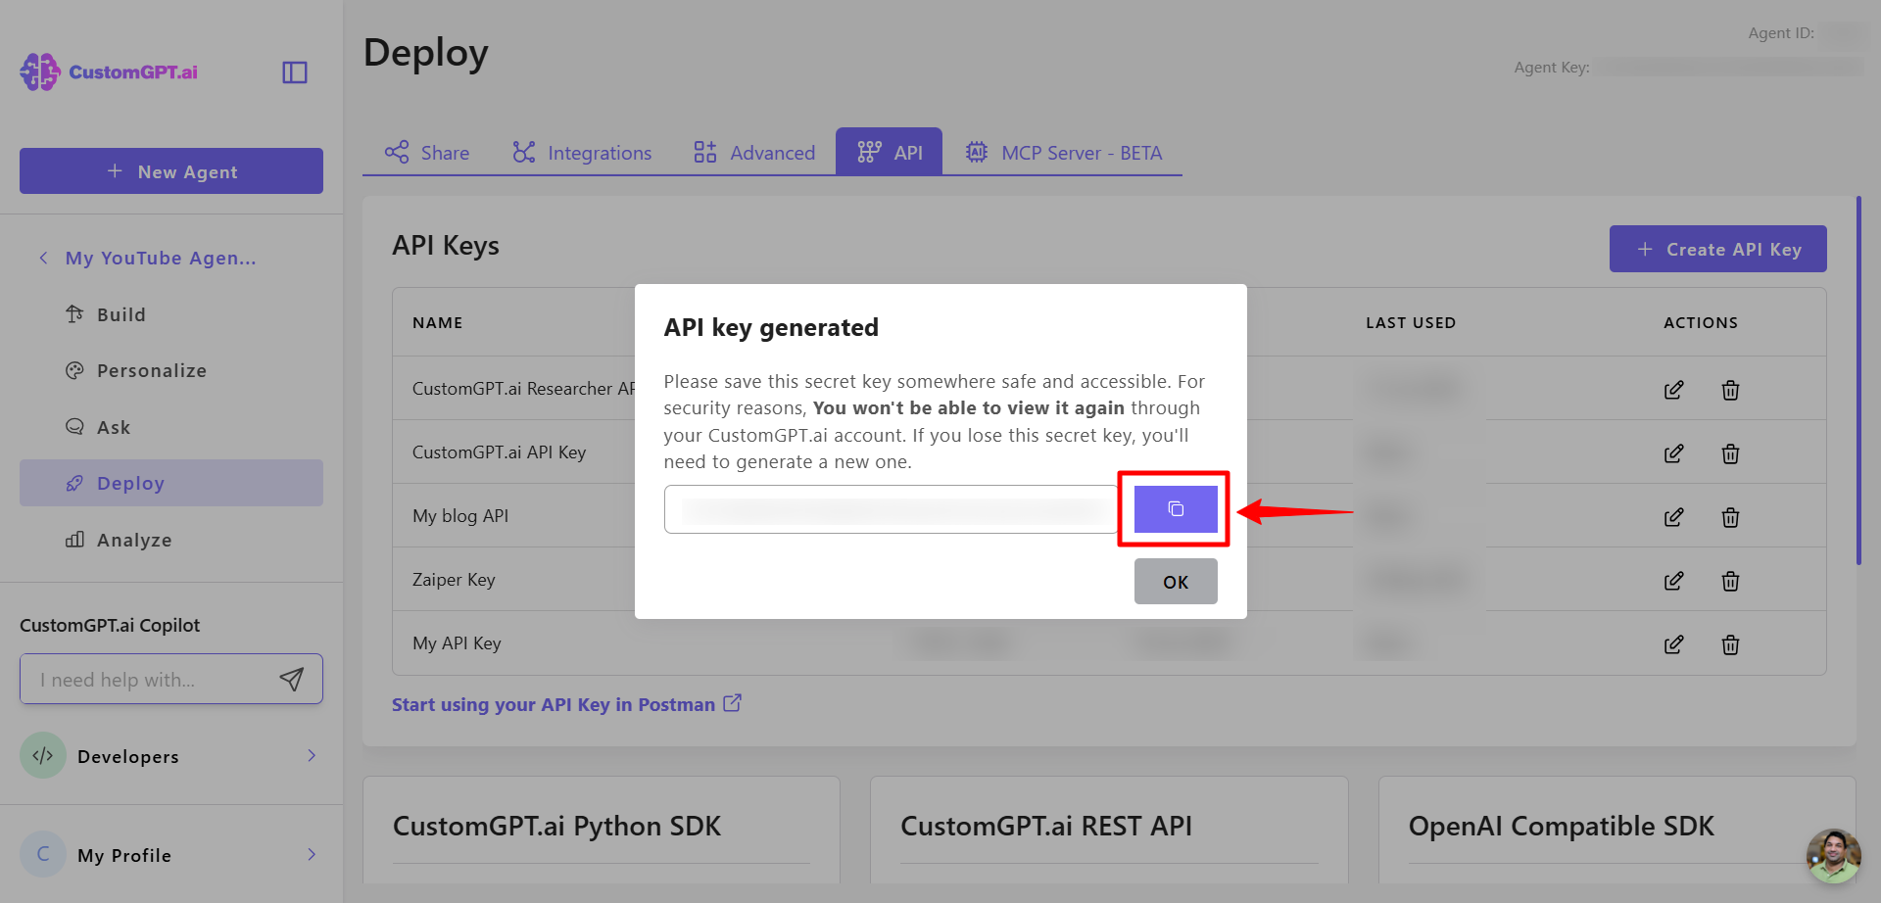Delete the My blog API key
1881x903 pixels.
tap(1731, 517)
